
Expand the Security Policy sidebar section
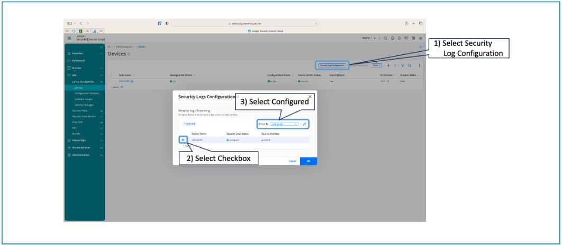tap(101, 110)
